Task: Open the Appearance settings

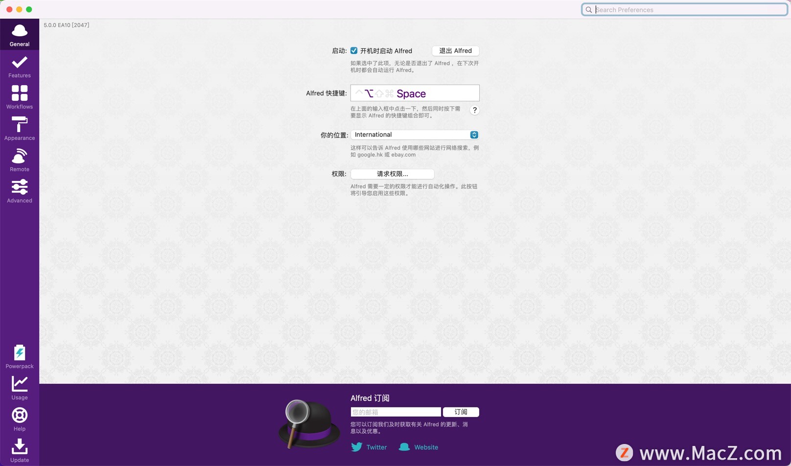Action: [x=20, y=129]
